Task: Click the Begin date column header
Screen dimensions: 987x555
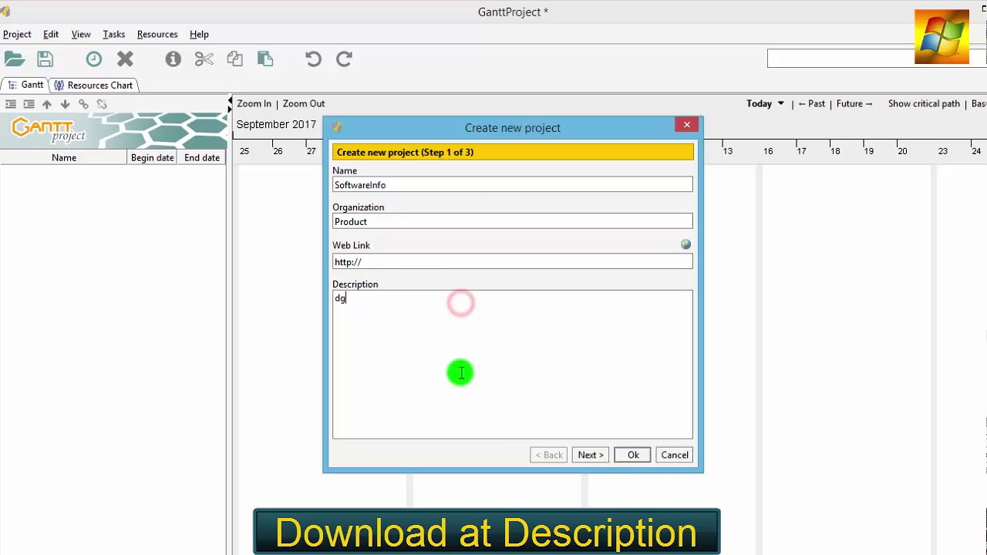Action: (153, 157)
